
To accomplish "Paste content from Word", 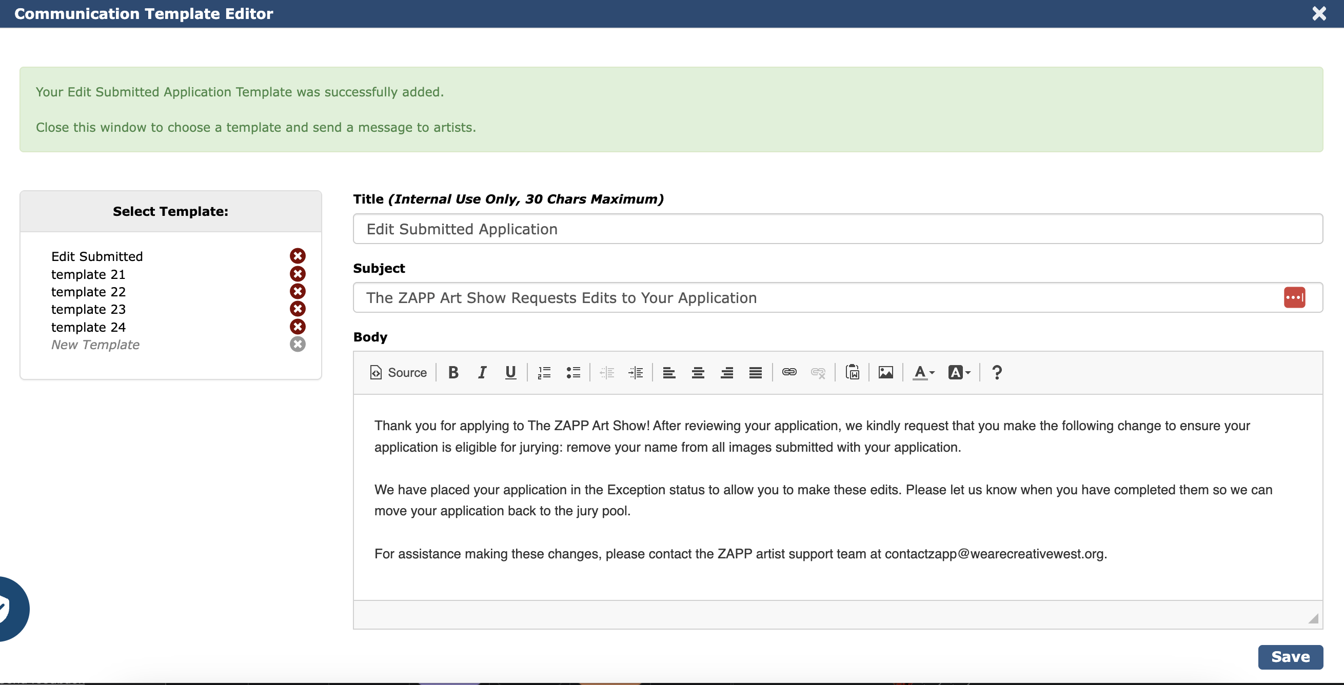I will click(852, 372).
